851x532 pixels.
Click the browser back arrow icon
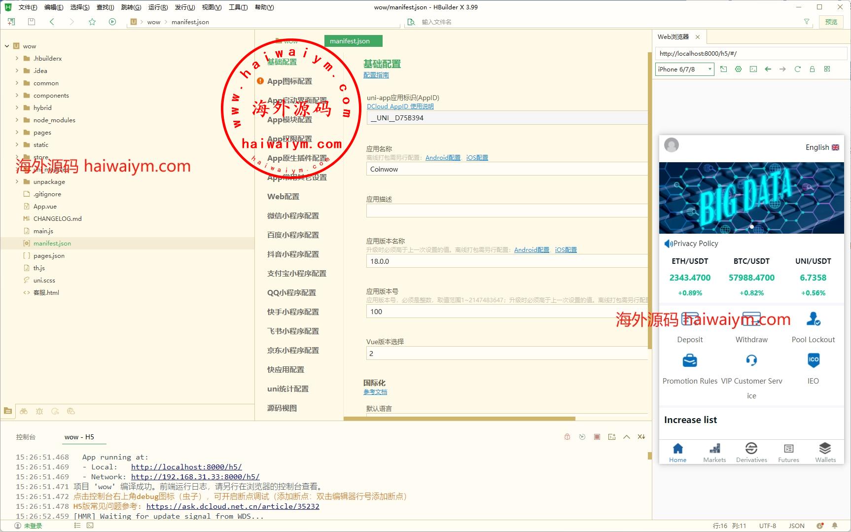768,69
